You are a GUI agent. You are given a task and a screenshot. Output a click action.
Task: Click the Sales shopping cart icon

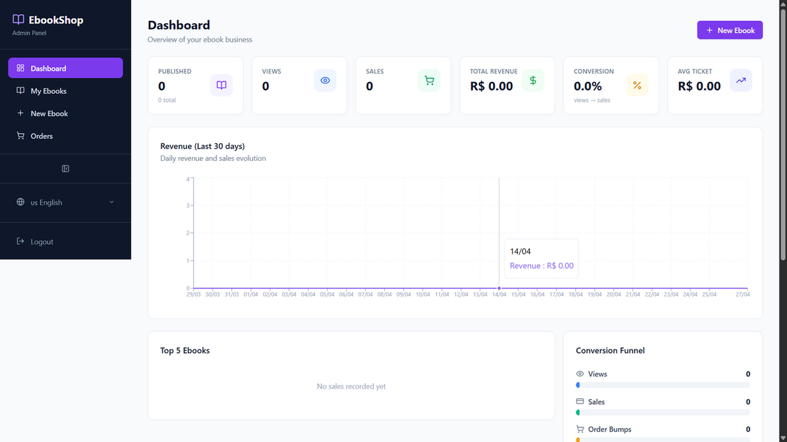click(x=429, y=80)
